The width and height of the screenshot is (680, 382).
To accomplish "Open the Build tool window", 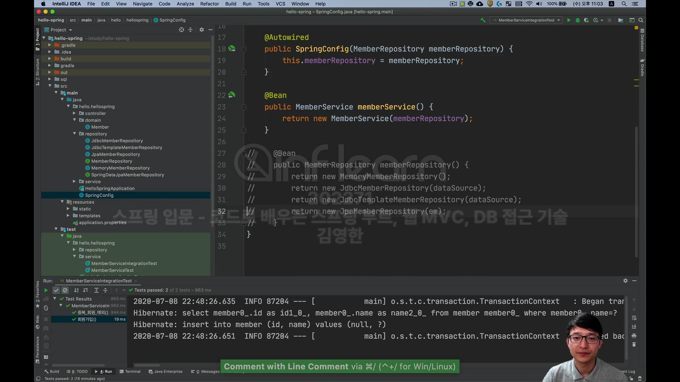I will click(52, 371).
